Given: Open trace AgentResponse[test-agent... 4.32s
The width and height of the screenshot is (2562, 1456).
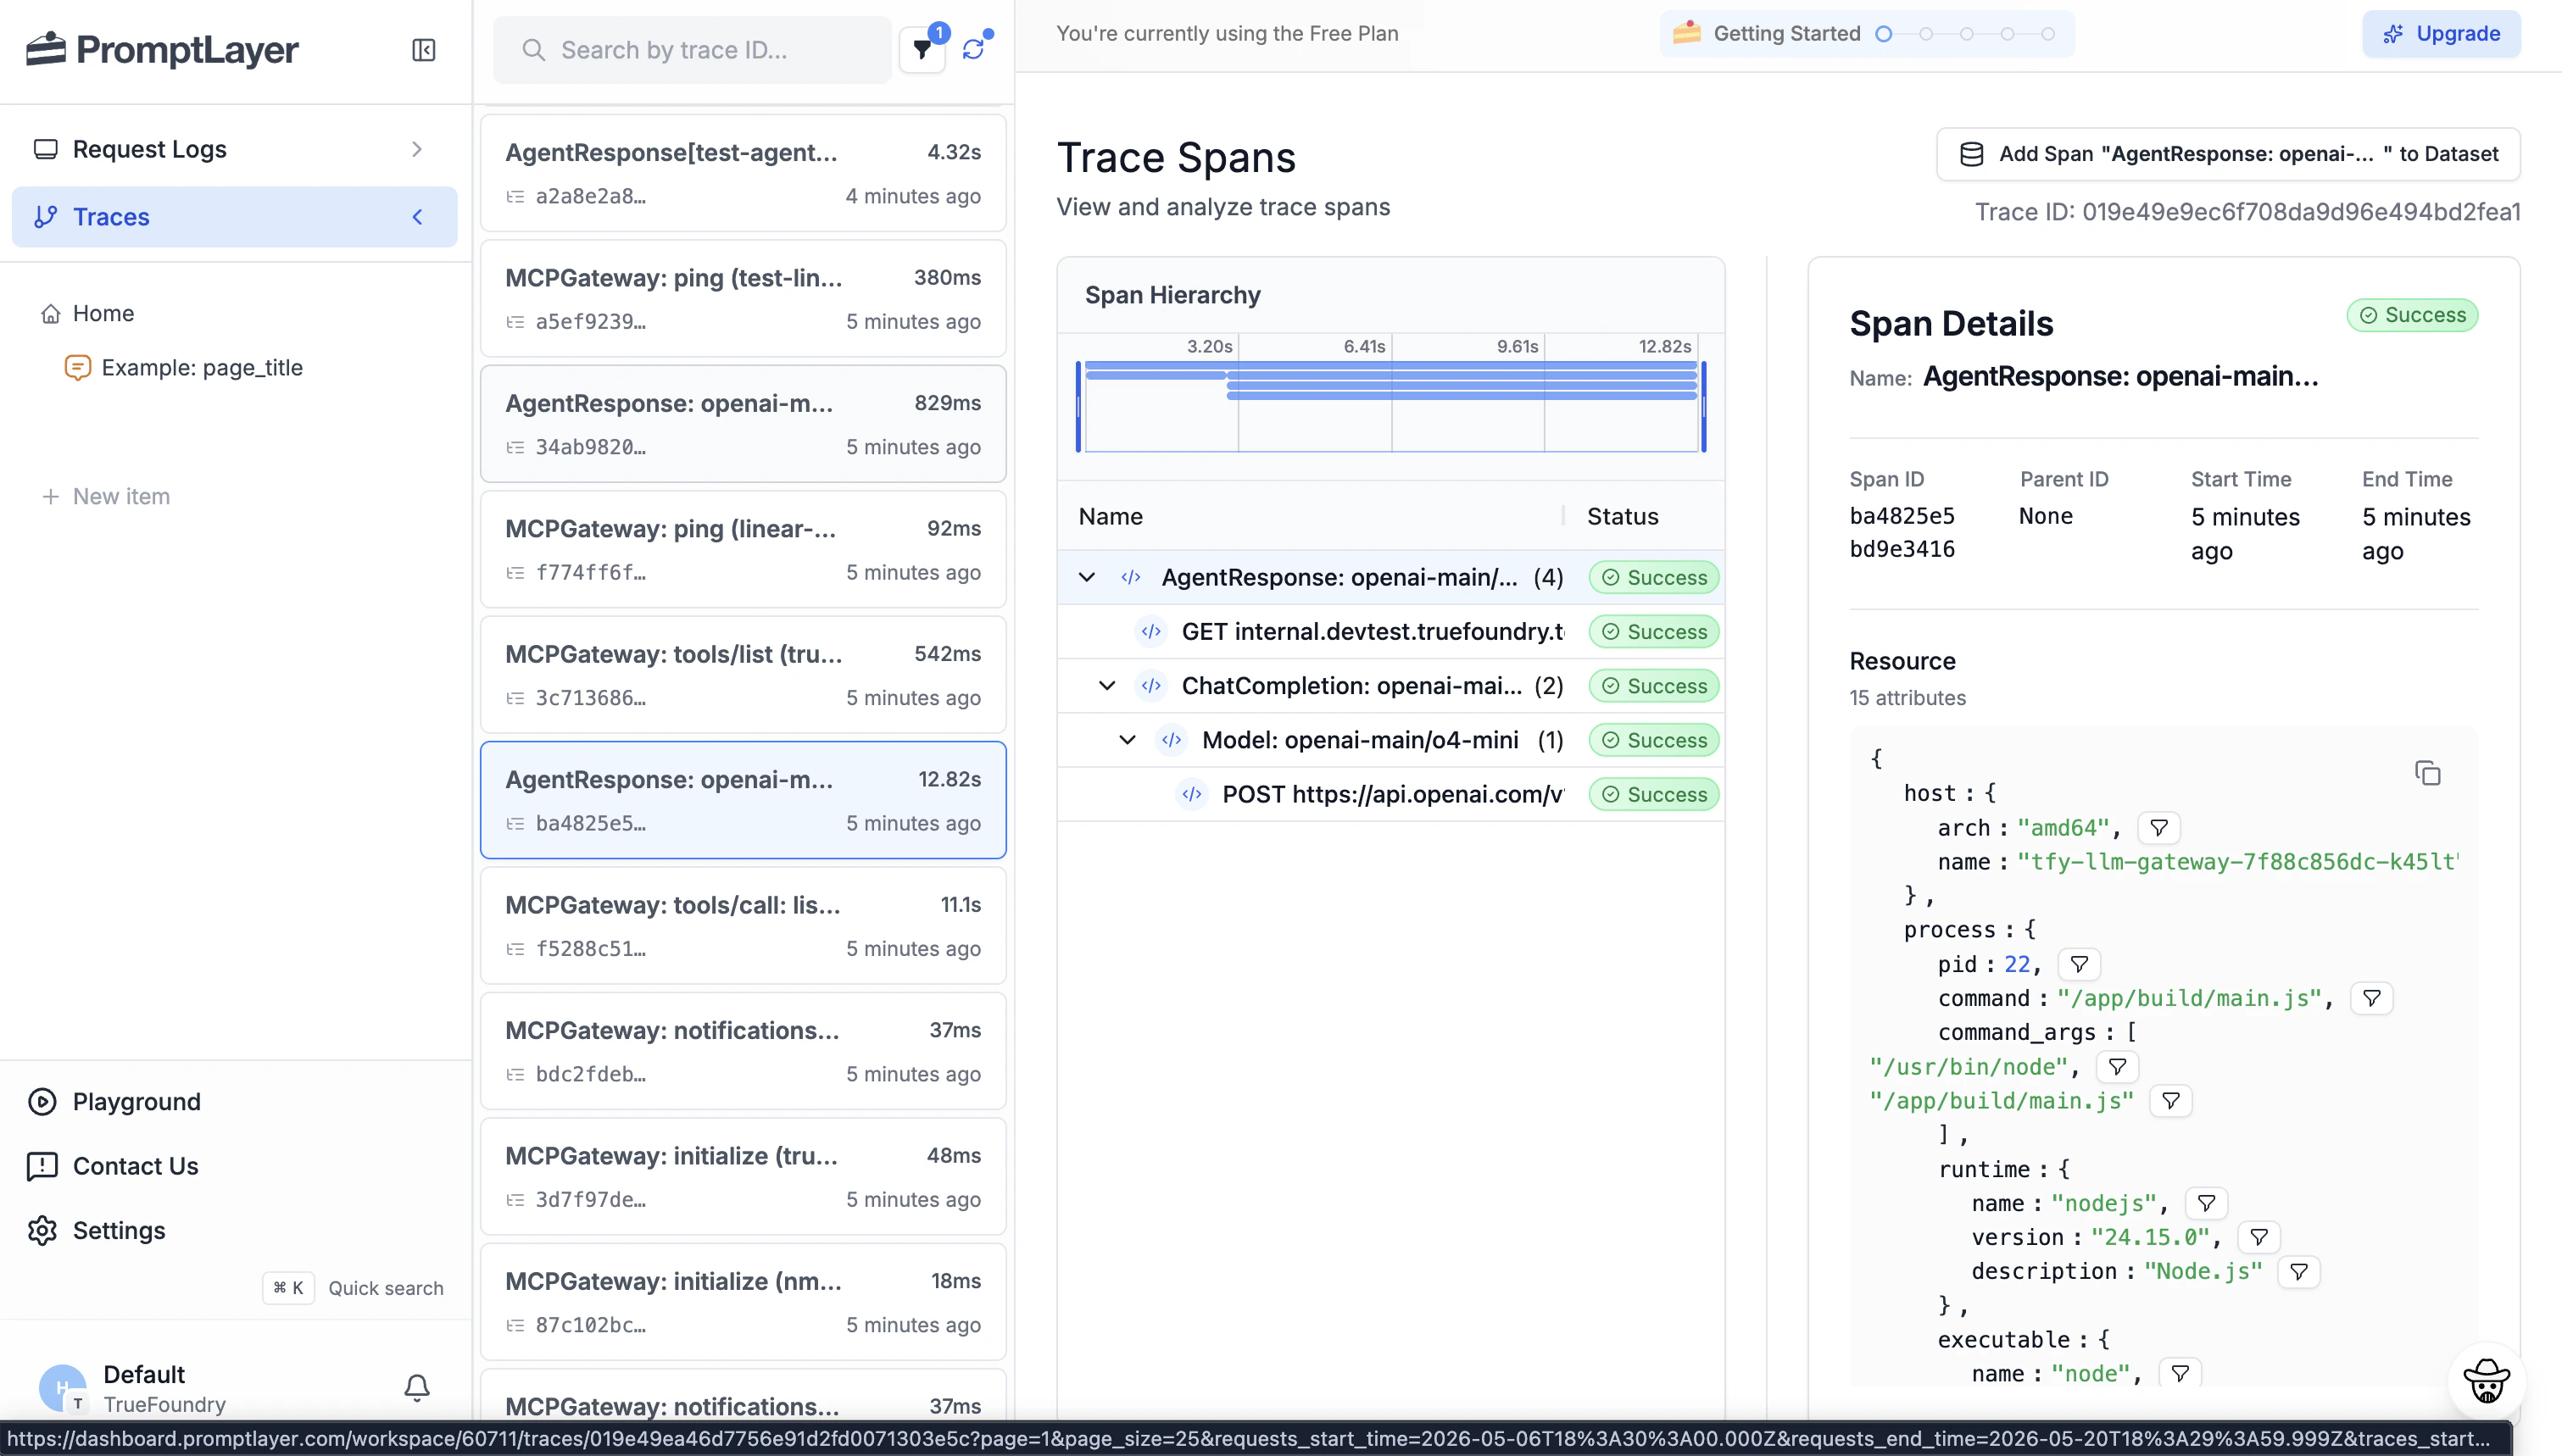Looking at the screenshot, I should click(743, 173).
